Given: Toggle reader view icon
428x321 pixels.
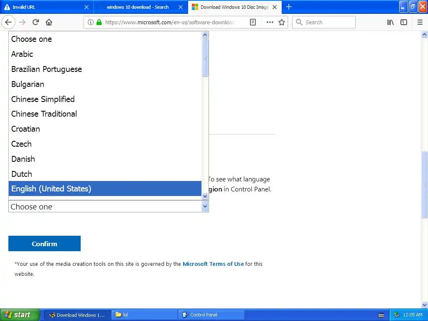Looking at the screenshot, I should pyautogui.click(x=253, y=23).
